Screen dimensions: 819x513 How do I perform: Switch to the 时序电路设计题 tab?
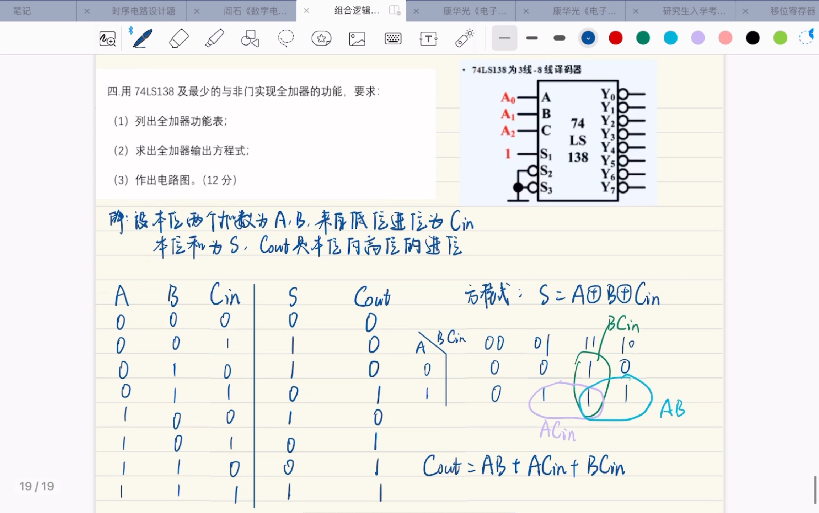pyautogui.click(x=144, y=11)
